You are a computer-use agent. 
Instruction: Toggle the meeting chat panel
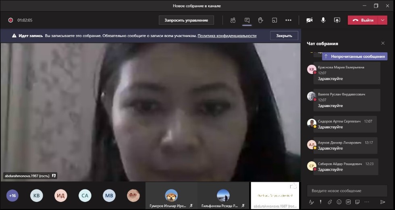click(x=247, y=20)
